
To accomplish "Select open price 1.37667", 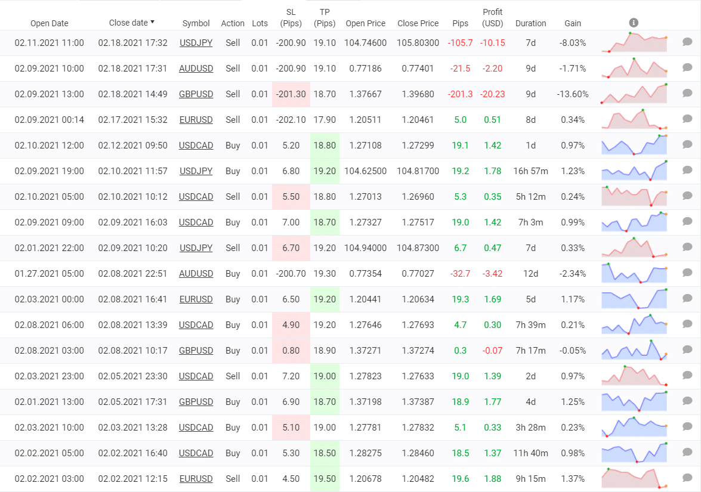I will tap(365, 94).
